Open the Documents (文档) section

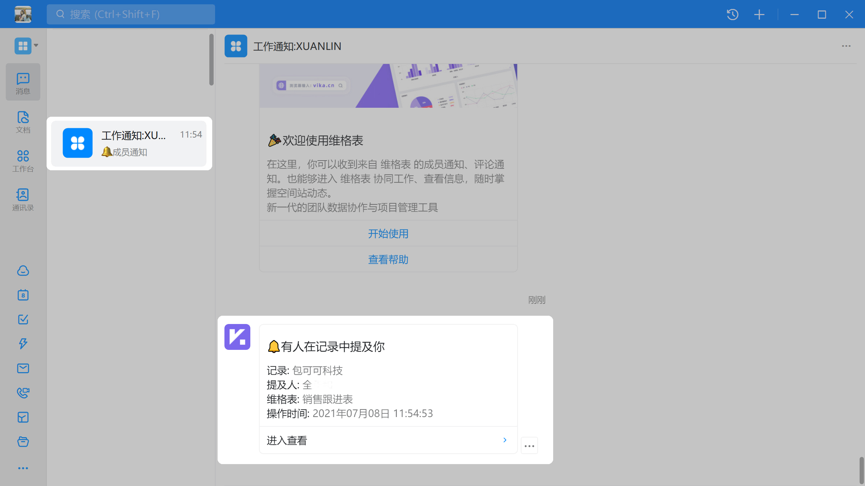(23, 122)
